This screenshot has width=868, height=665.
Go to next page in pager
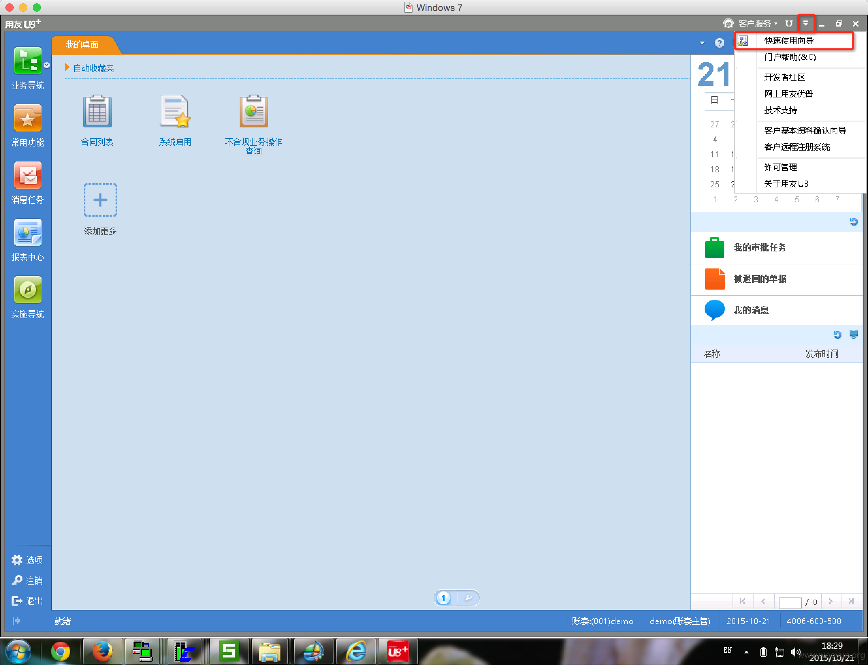[x=831, y=602]
